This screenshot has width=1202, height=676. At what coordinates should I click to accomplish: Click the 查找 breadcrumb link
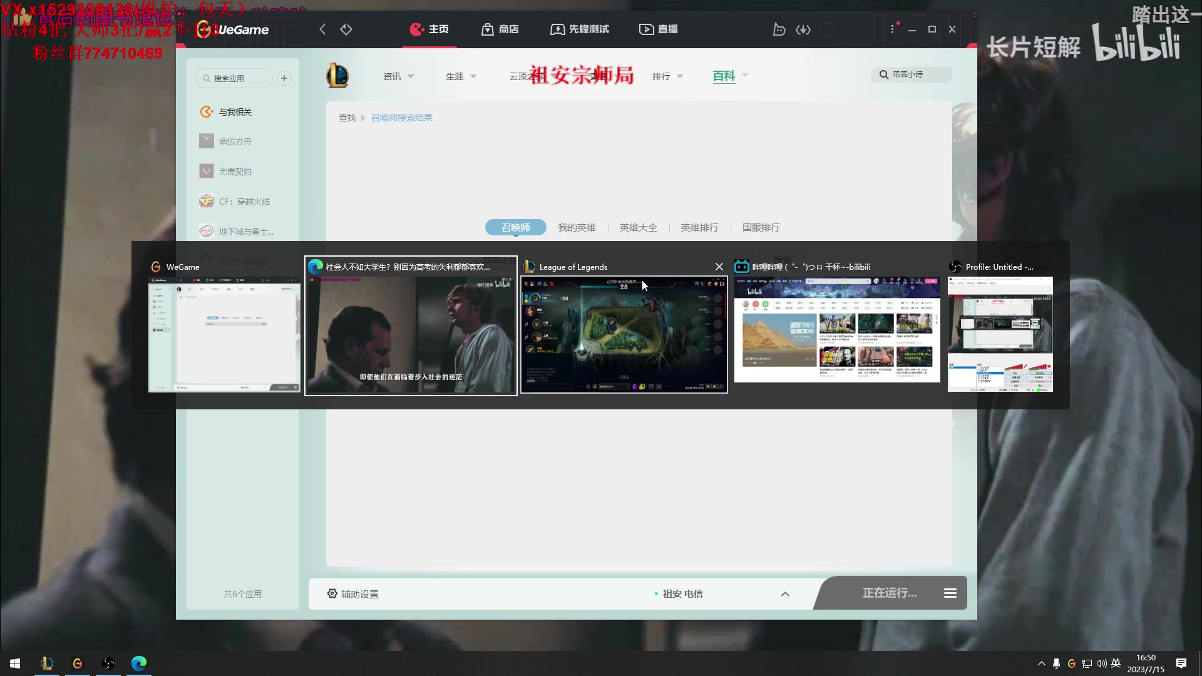tap(347, 118)
